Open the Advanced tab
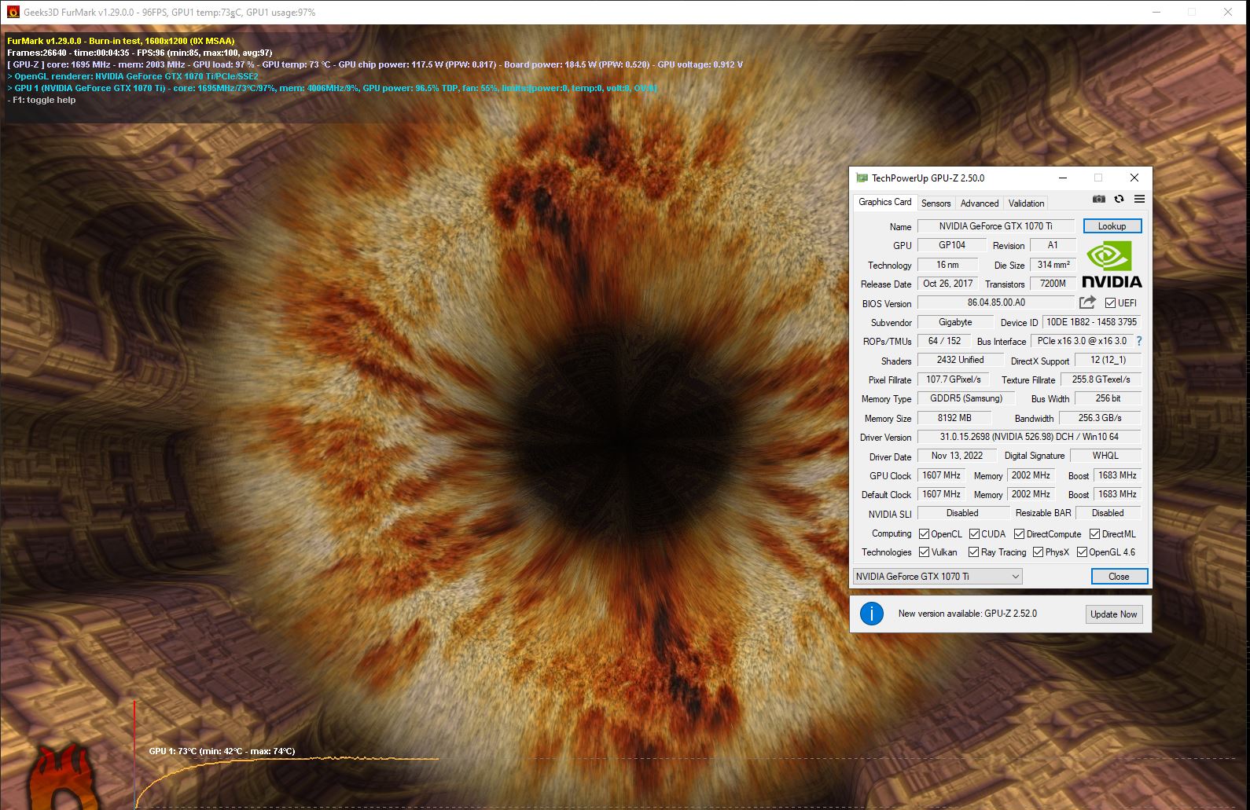The width and height of the screenshot is (1250, 810). click(979, 203)
